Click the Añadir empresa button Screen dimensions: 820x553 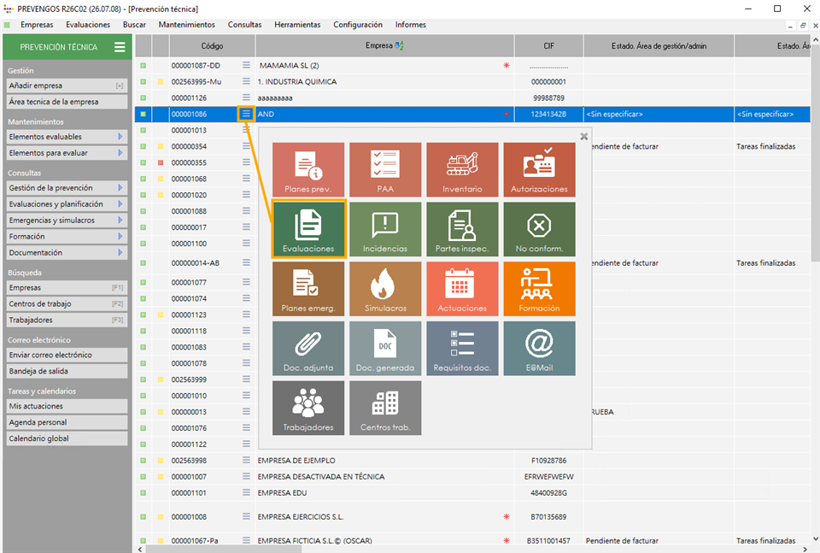click(67, 85)
